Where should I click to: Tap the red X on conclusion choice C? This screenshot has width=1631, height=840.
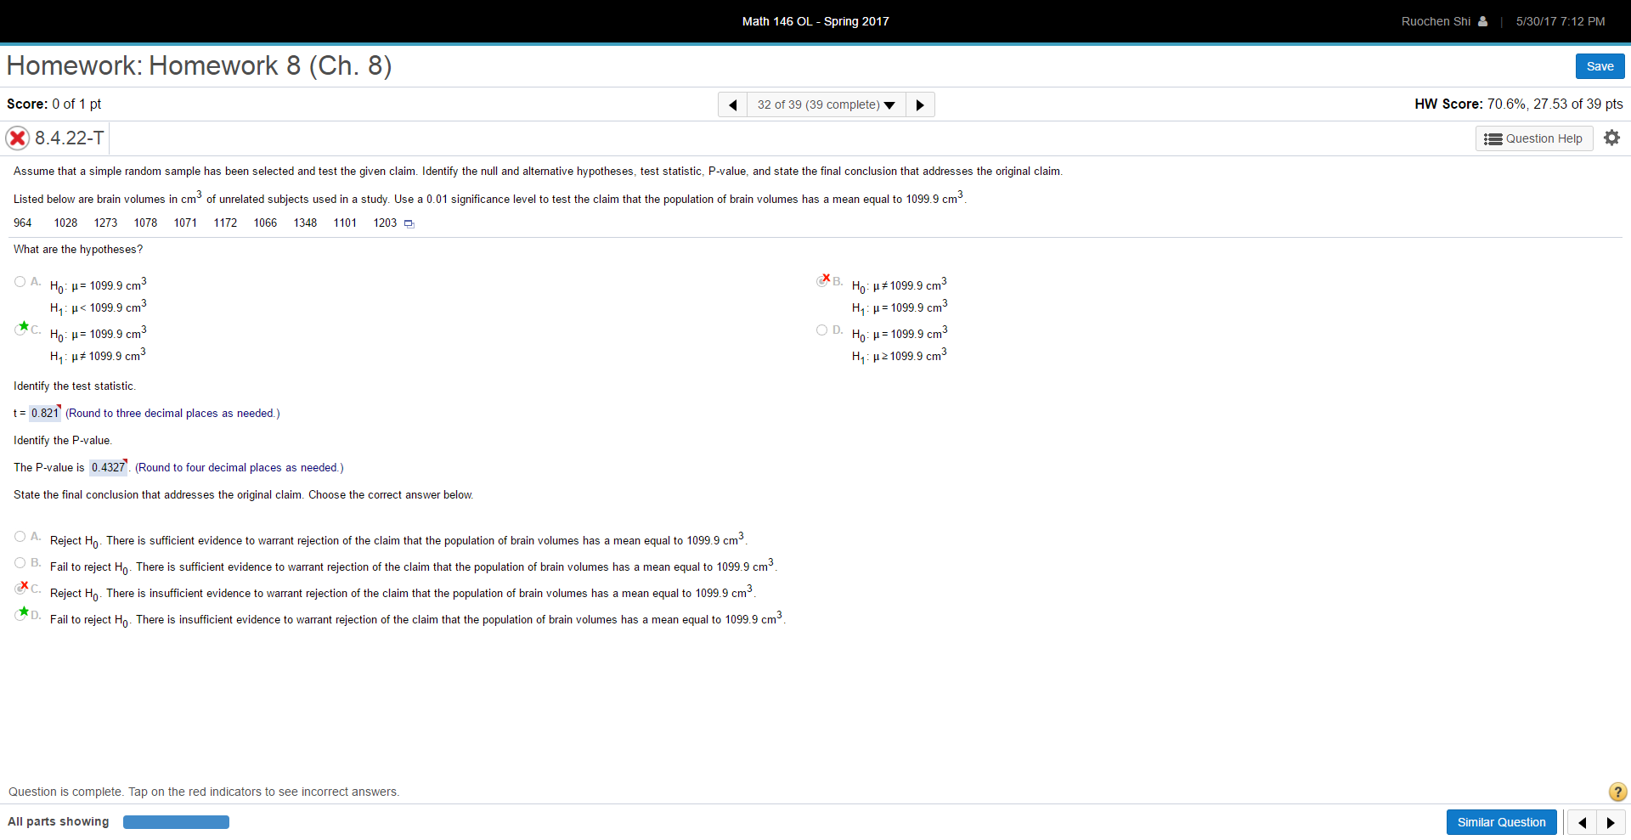pyautogui.click(x=22, y=585)
